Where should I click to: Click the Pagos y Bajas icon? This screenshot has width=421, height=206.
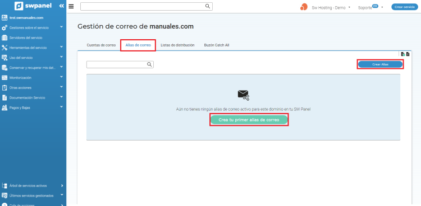[x=4, y=107]
